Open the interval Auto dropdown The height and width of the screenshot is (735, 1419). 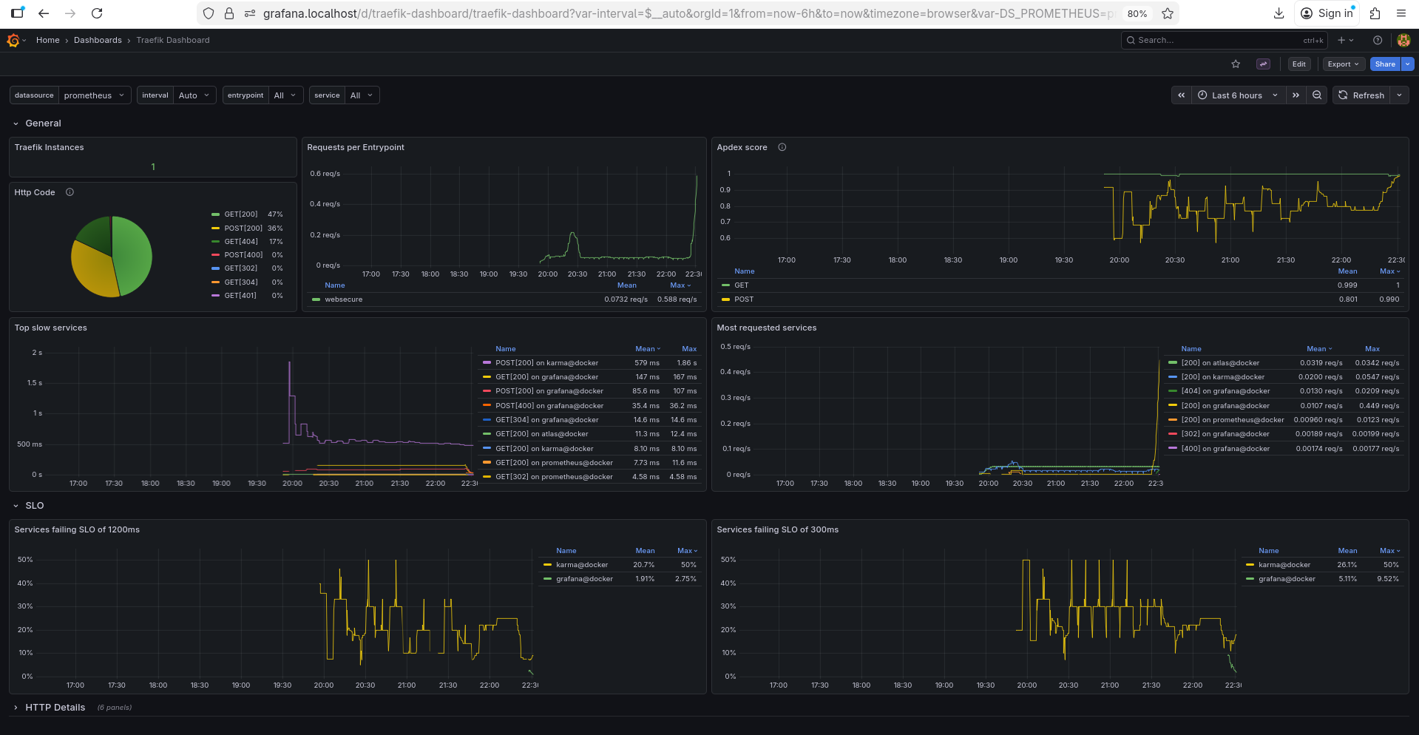coord(195,95)
